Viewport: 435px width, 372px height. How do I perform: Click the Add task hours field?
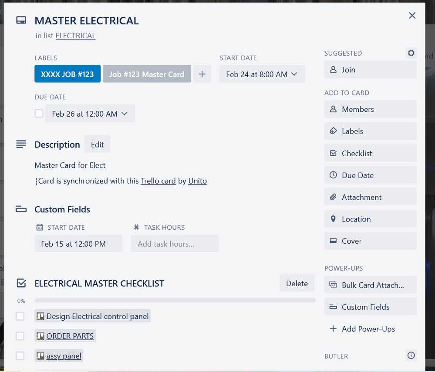(175, 244)
